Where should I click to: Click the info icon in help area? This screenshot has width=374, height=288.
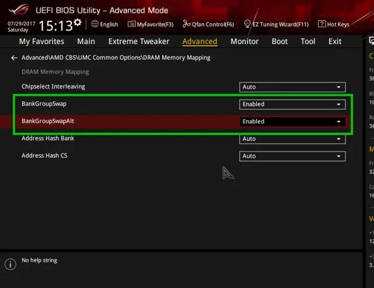tap(10, 264)
